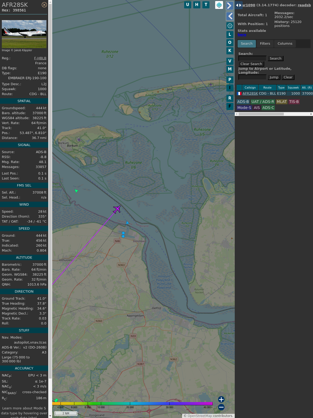The height and width of the screenshot is (418, 313).
Task: Click the Clear button beside Jump
Action: [x=288, y=77]
